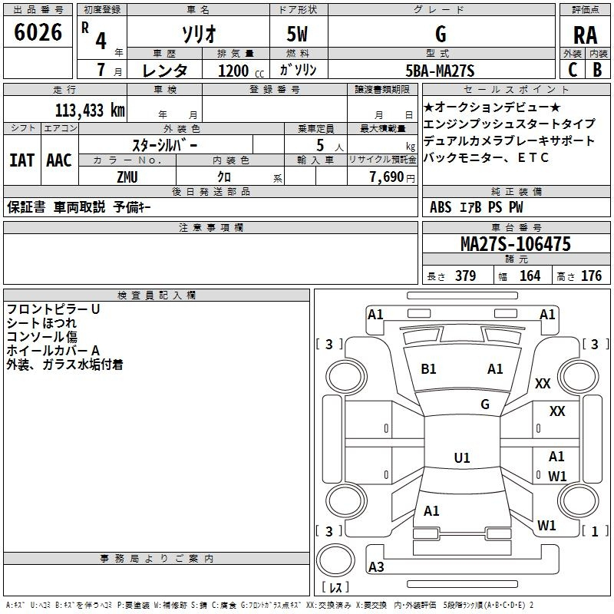This screenshot has height=614, width=614.
Task: Click the height value 176
Action: pos(591,276)
